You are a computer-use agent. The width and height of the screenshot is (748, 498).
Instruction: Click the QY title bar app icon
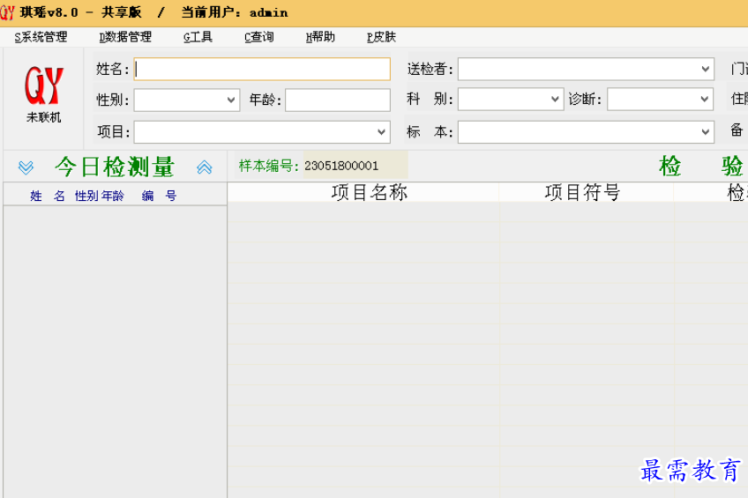(8, 12)
